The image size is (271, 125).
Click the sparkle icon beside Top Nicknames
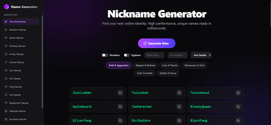point(6,22)
